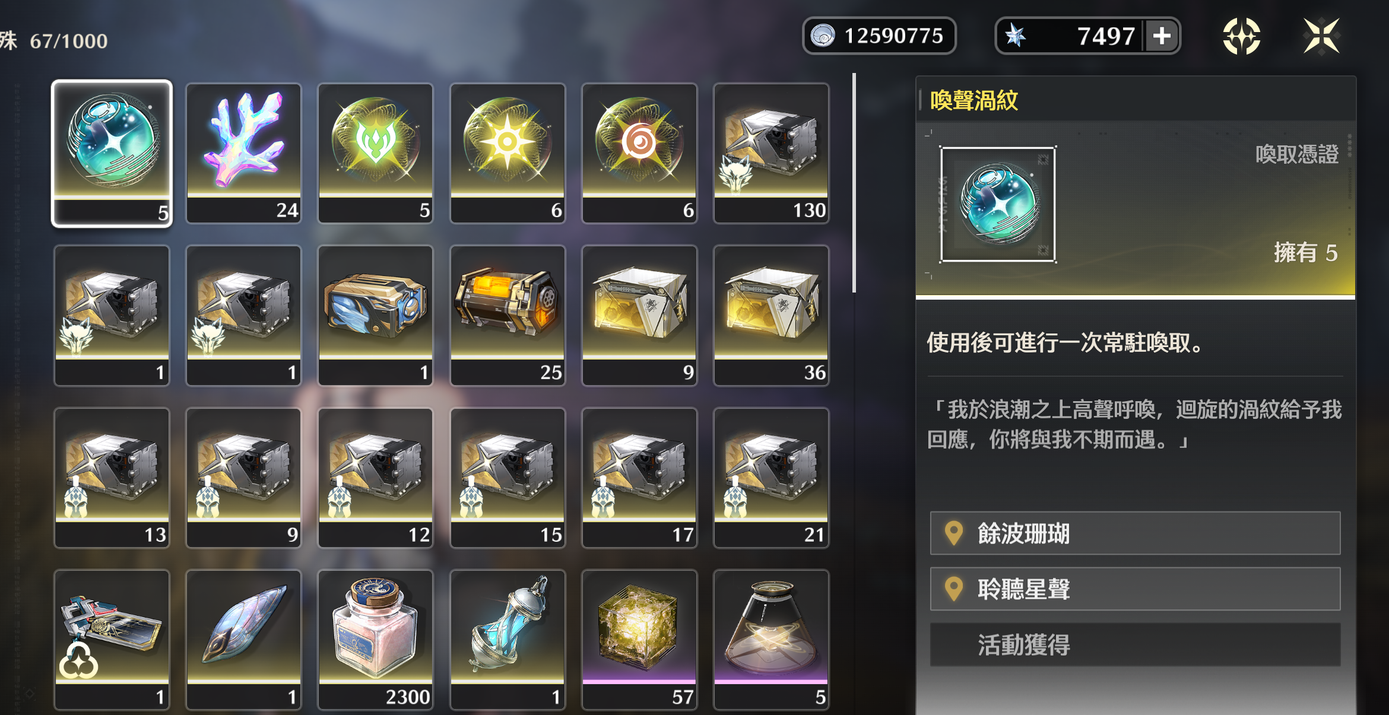Image resolution: width=1389 pixels, height=715 pixels.
Task: Select the orange supply crate with count 25
Action: [x=508, y=316]
